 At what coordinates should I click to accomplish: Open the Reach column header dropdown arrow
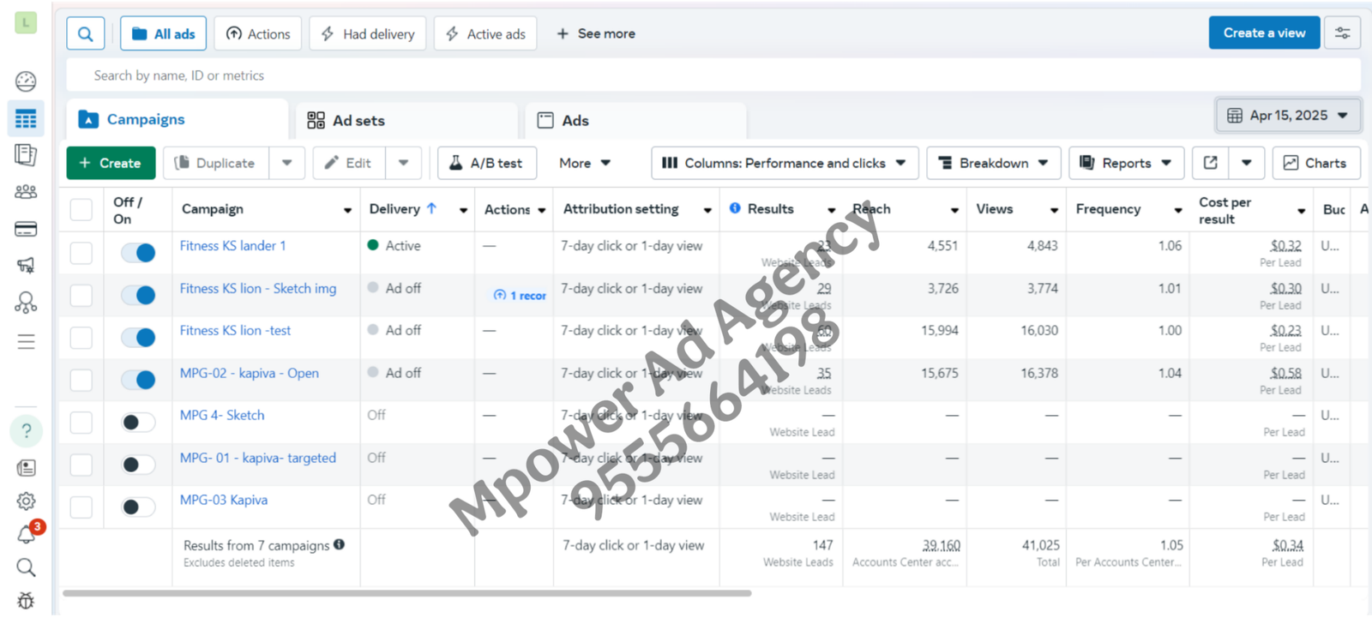click(x=954, y=210)
